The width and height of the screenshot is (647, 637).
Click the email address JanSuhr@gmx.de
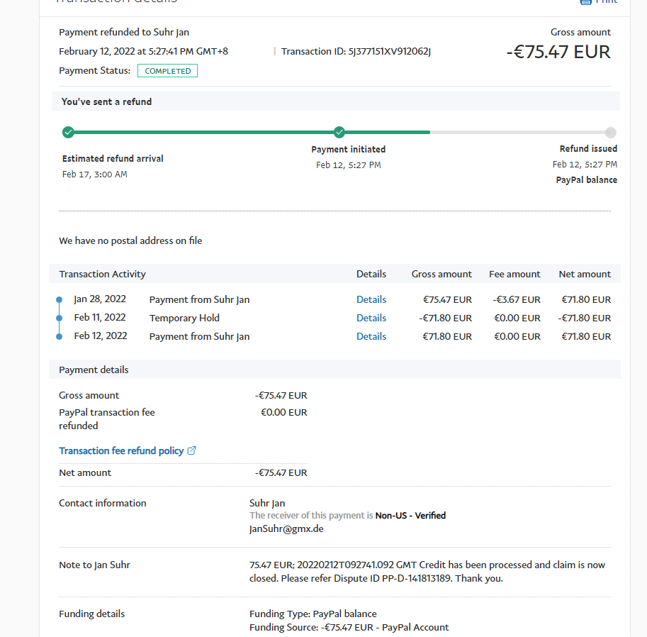(x=286, y=528)
